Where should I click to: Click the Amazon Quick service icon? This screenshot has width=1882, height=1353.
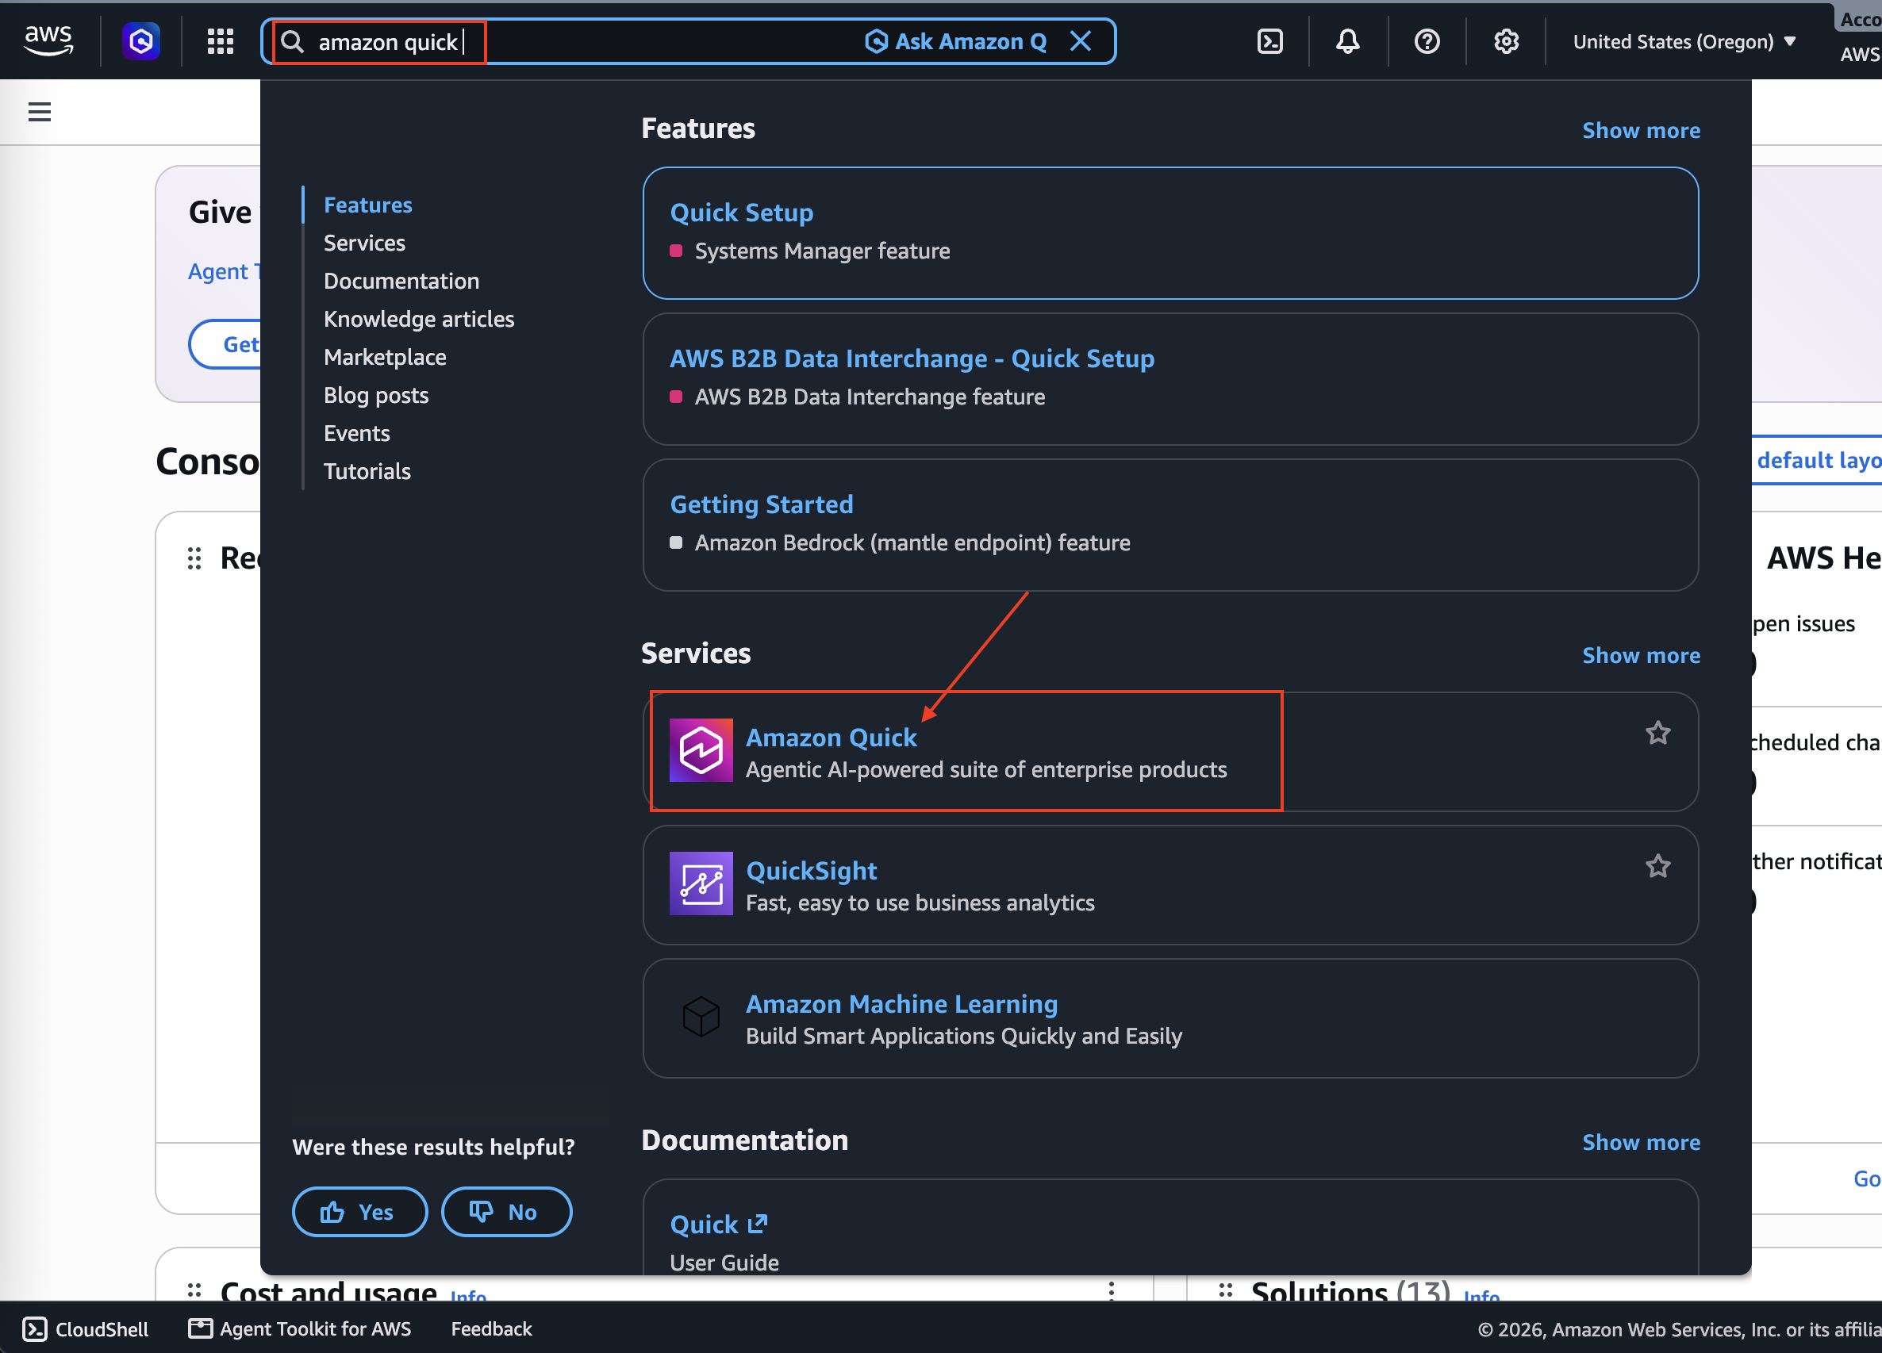point(701,750)
